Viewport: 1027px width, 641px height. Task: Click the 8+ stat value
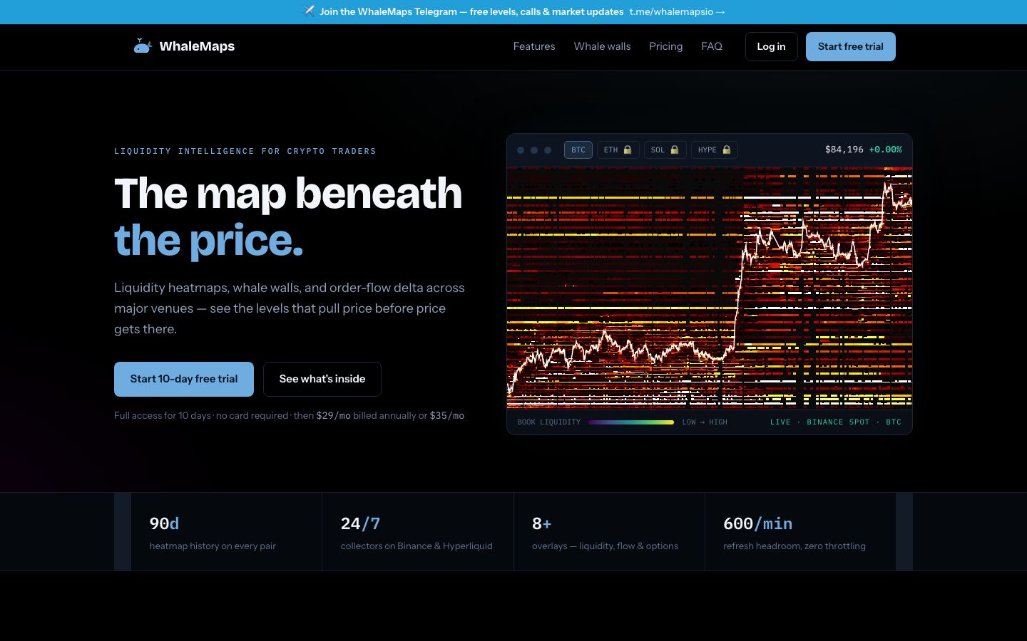pos(541,523)
